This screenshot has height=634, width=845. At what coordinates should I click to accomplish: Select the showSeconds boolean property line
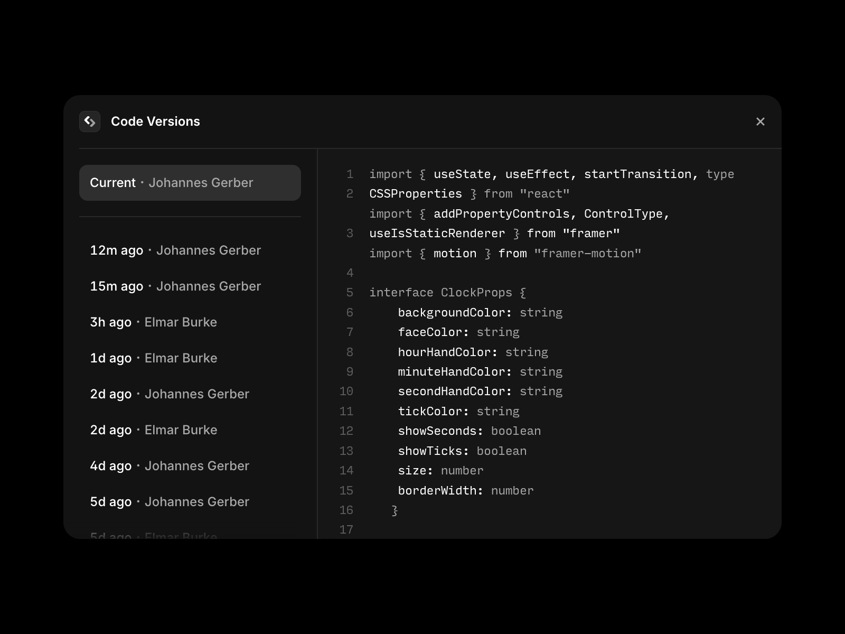(x=469, y=431)
